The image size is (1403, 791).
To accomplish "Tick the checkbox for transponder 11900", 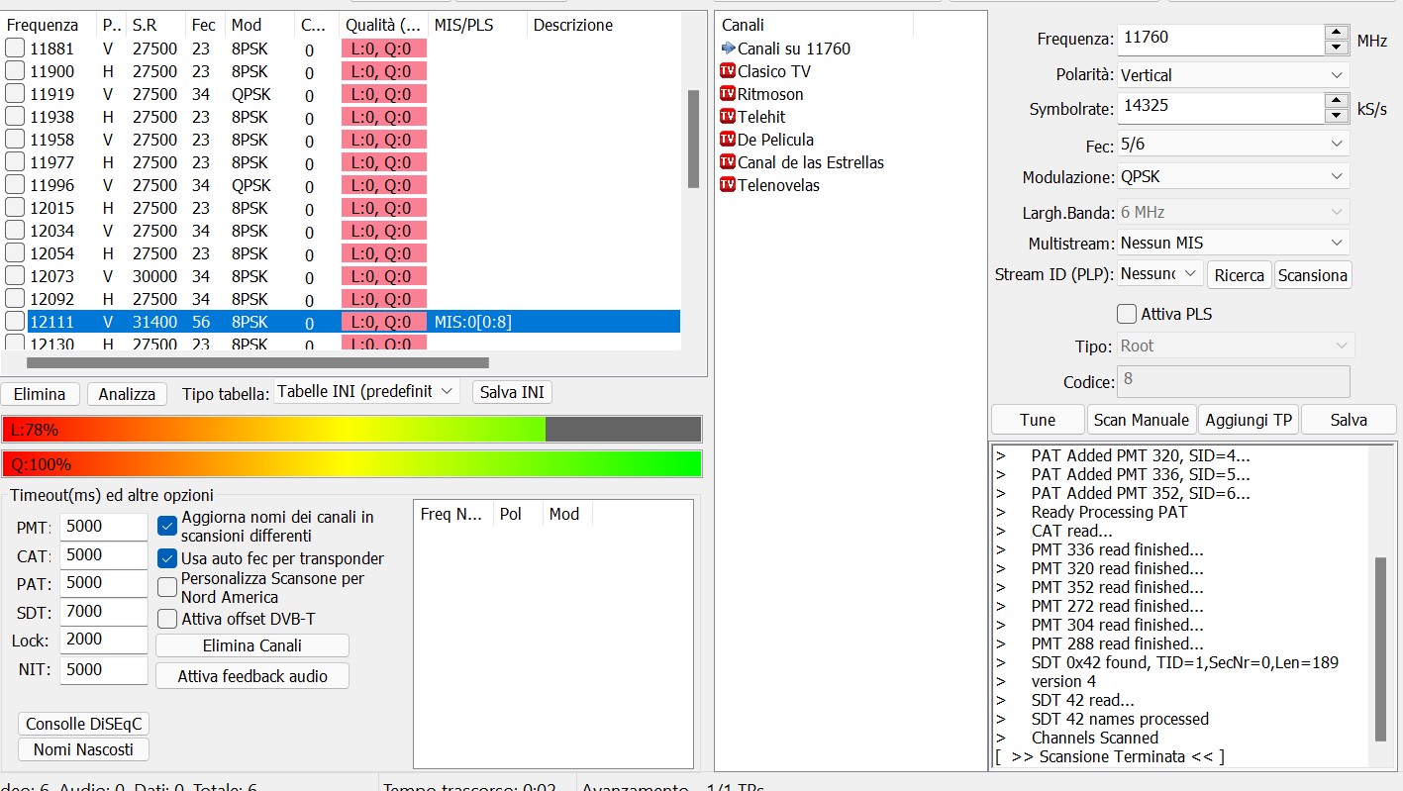I will pyautogui.click(x=15, y=70).
